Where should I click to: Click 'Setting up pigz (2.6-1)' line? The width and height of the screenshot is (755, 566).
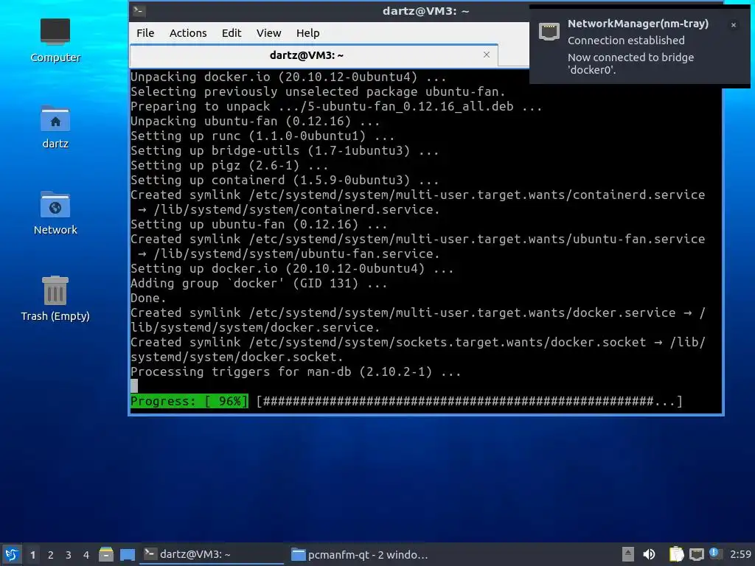[x=230, y=165]
